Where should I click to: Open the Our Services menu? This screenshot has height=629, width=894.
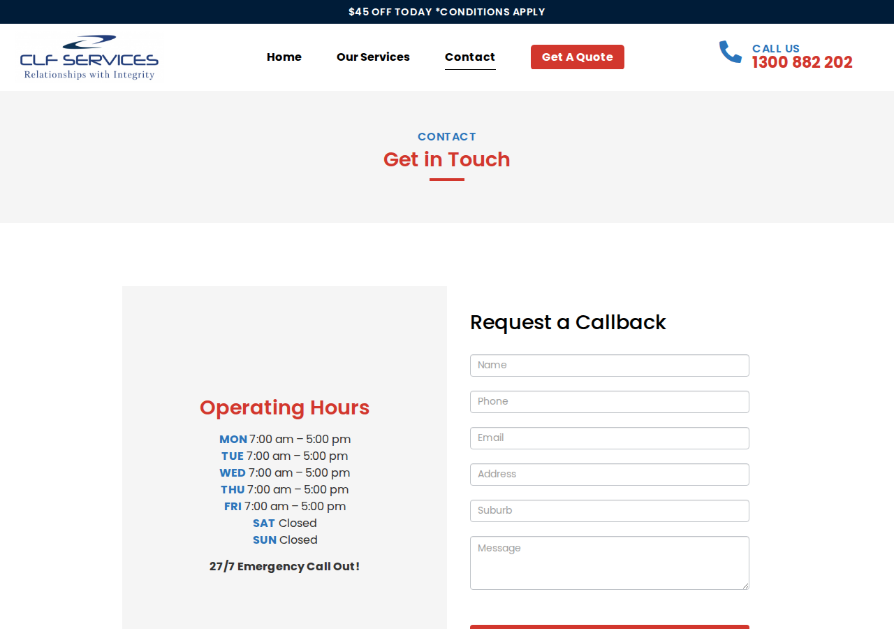tap(373, 57)
